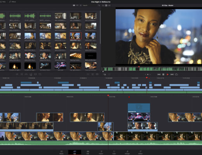The height and width of the screenshot is (155, 202).
Task: Open the Fairlight audio page
Action: pos(127,152)
